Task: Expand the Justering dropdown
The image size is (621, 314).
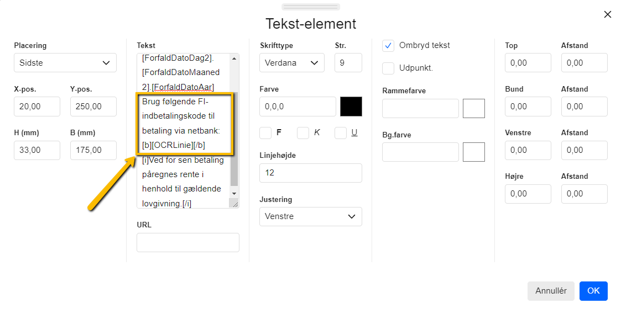Action: point(311,216)
